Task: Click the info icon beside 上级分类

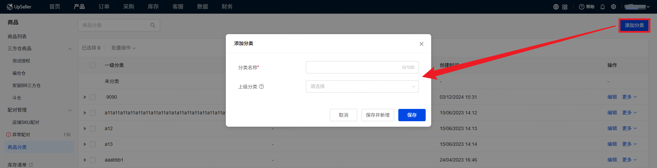Action: 261,87
